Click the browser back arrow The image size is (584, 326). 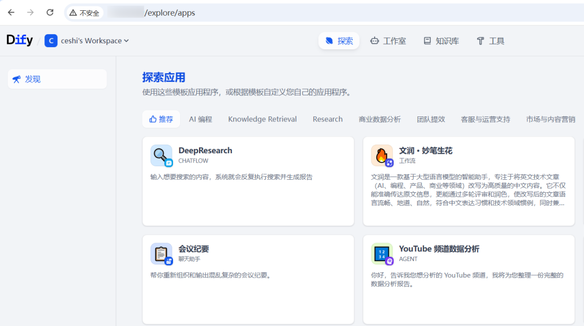(11, 12)
